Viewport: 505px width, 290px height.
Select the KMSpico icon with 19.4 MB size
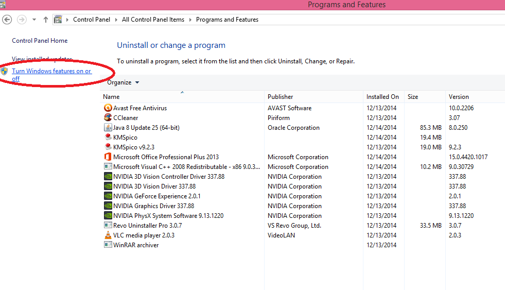[x=108, y=137]
